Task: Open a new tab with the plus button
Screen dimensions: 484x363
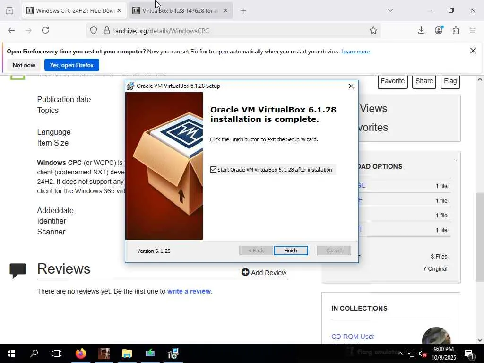Action: 243,11
